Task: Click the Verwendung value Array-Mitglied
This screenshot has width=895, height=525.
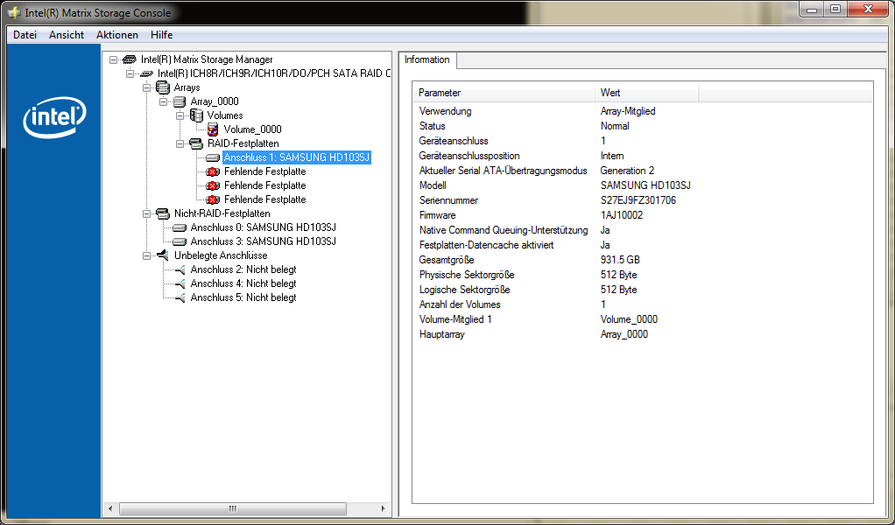Action: tap(628, 111)
